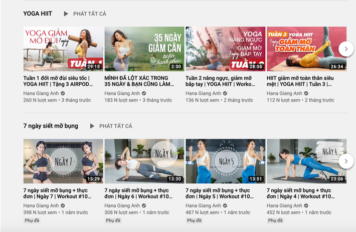The height and width of the screenshot is (232, 356).
Task: Open title Tuần 2 nâng ngực, giảm mỡ bắp tay
Action: (x=220, y=81)
